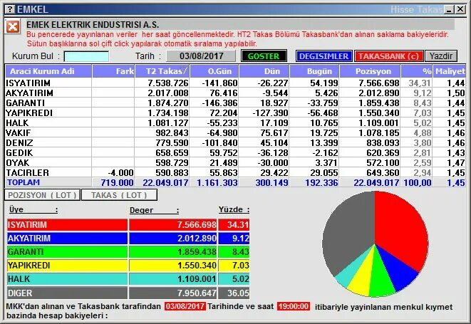This screenshot has width=471, height=324.
Task: Click Pozisyon value 2.012.890 in table
Action: [x=379, y=93]
